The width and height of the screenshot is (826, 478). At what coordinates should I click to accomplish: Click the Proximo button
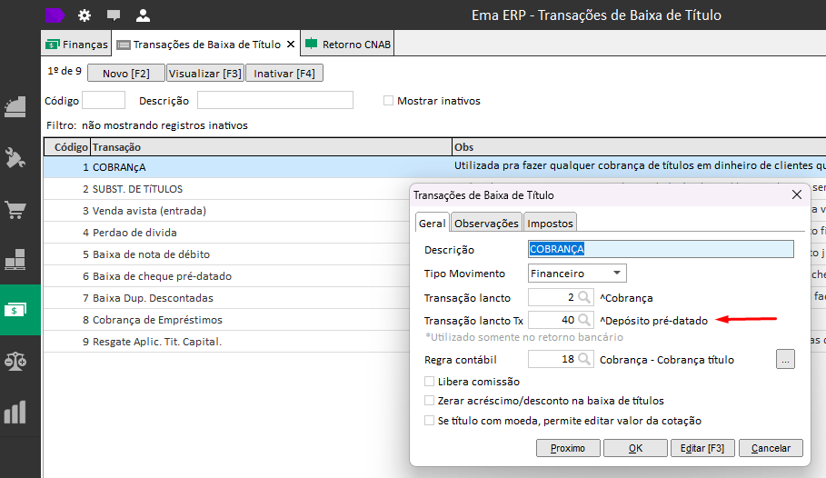(568, 448)
